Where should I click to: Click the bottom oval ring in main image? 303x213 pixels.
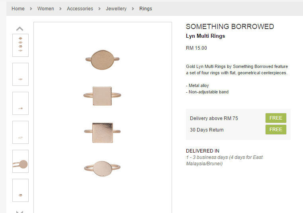[102, 168]
